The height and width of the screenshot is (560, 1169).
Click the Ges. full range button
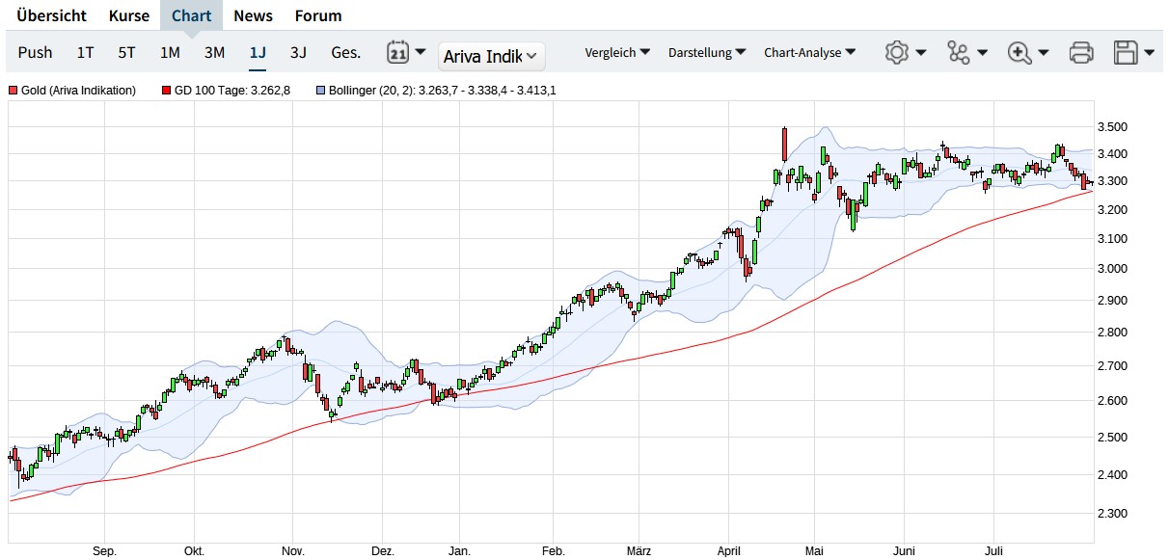pos(345,53)
